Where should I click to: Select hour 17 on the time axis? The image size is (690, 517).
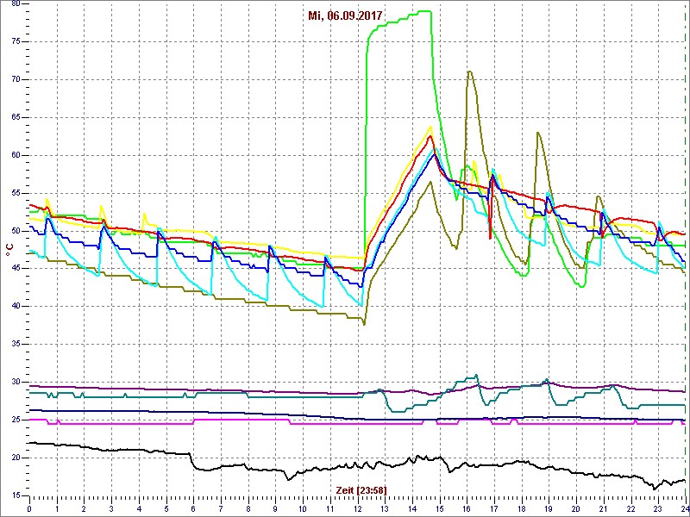tap(494, 508)
